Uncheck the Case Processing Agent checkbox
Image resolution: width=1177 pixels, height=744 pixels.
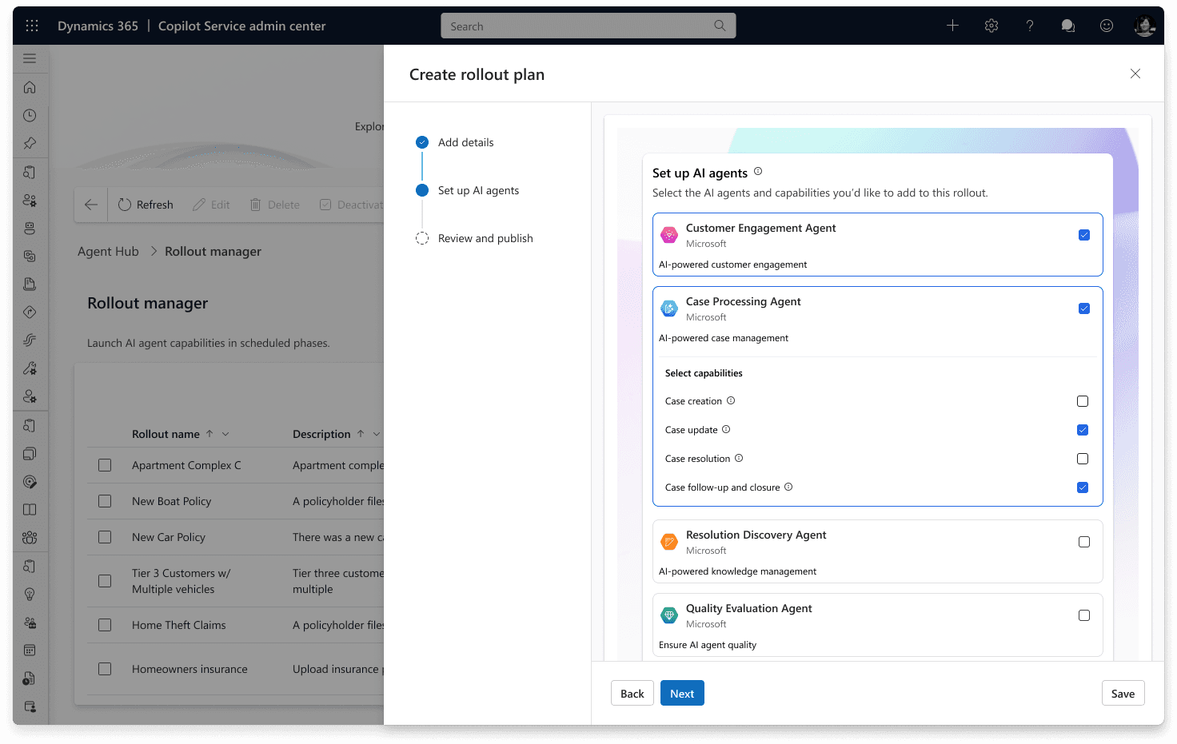(x=1084, y=308)
